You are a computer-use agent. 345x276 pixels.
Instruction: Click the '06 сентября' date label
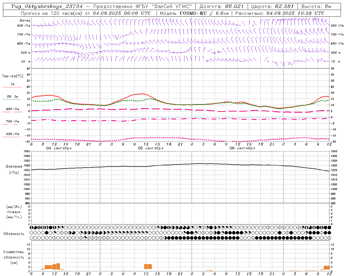[x=242, y=148]
